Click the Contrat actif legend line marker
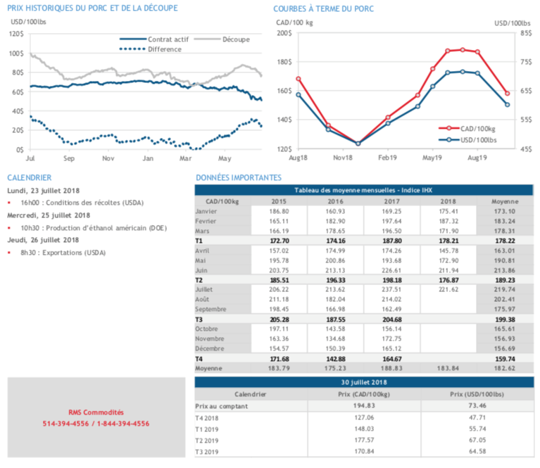540x468 pixels. [132, 39]
